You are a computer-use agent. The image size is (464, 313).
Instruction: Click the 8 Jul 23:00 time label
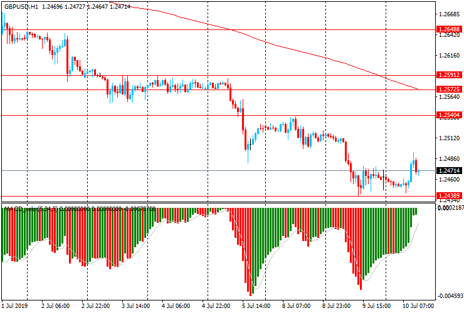coord(337,305)
